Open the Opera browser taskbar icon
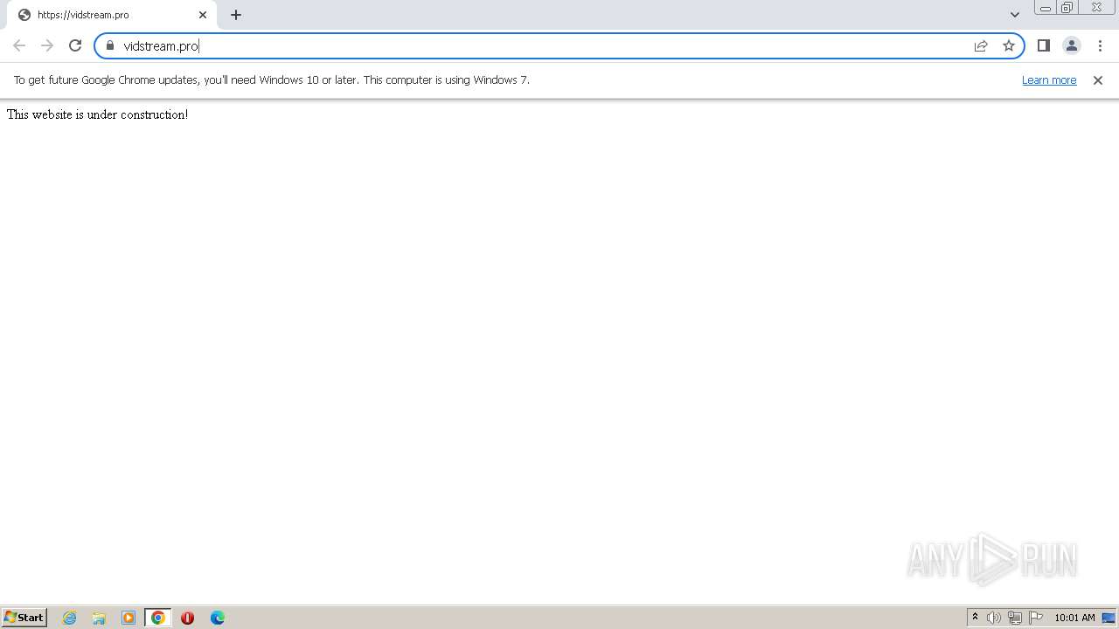The height and width of the screenshot is (629, 1119). pyautogui.click(x=187, y=618)
